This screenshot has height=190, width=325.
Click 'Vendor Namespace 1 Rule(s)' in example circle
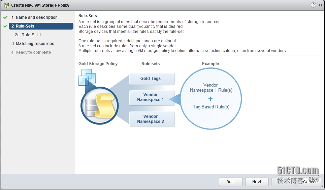(211, 88)
